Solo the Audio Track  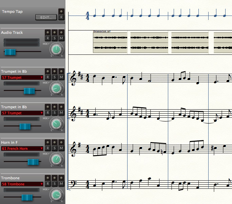click(54, 38)
